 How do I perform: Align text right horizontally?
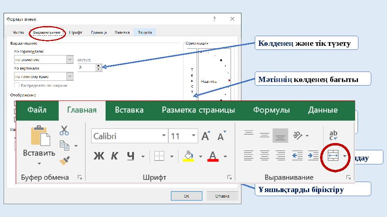(x=280, y=156)
